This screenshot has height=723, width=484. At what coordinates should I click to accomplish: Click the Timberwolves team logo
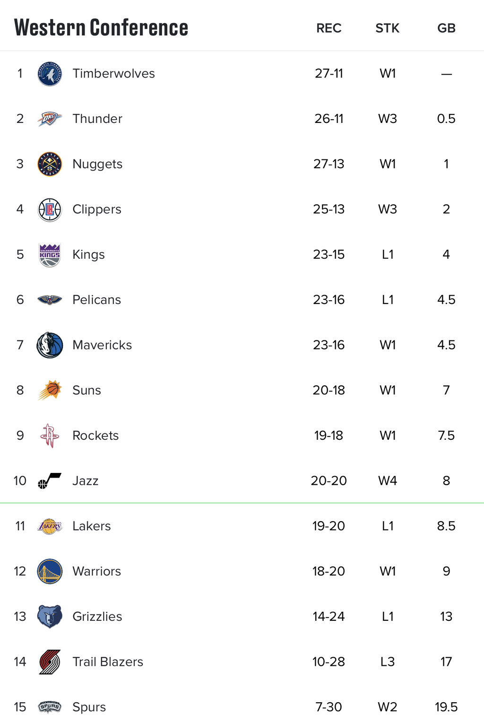click(x=50, y=74)
